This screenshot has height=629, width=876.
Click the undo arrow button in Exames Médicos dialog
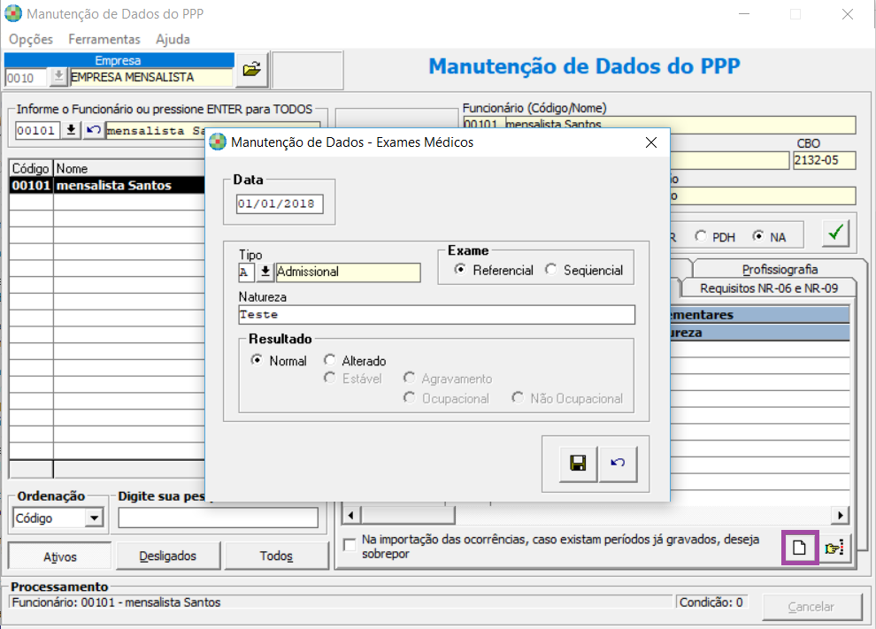pyautogui.click(x=618, y=463)
